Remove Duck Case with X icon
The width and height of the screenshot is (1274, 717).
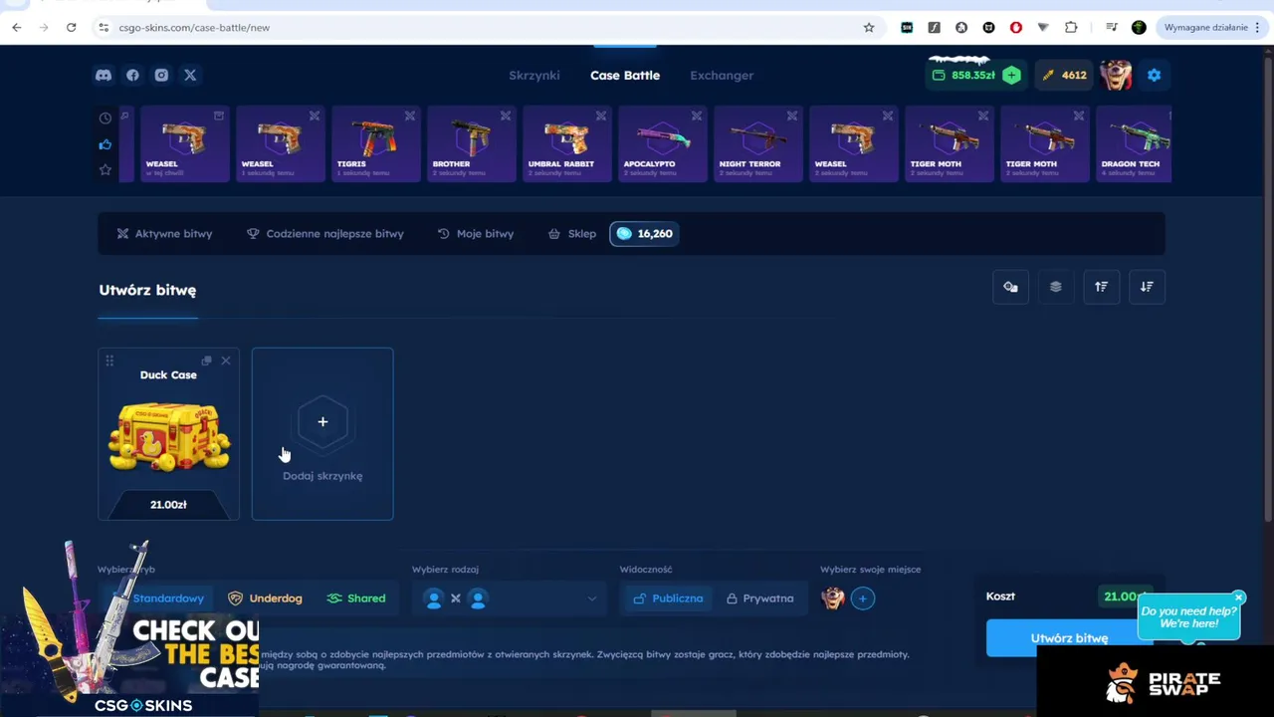pyautogui.click(x=226, y=360)
